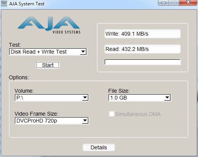
Task: Toggle the Simultaneous DMA checkbox
Action: pos(112,114)
